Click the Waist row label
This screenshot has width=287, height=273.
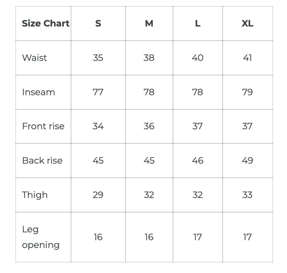point(35,58)
